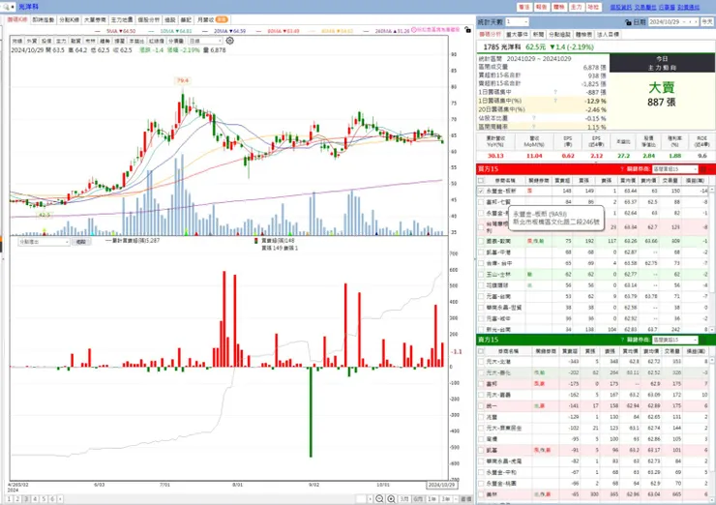Click the 細節 button beside 分點進出 dropdown
The width and height of the screenshot is (716, 505).
[x=81, y=242]
